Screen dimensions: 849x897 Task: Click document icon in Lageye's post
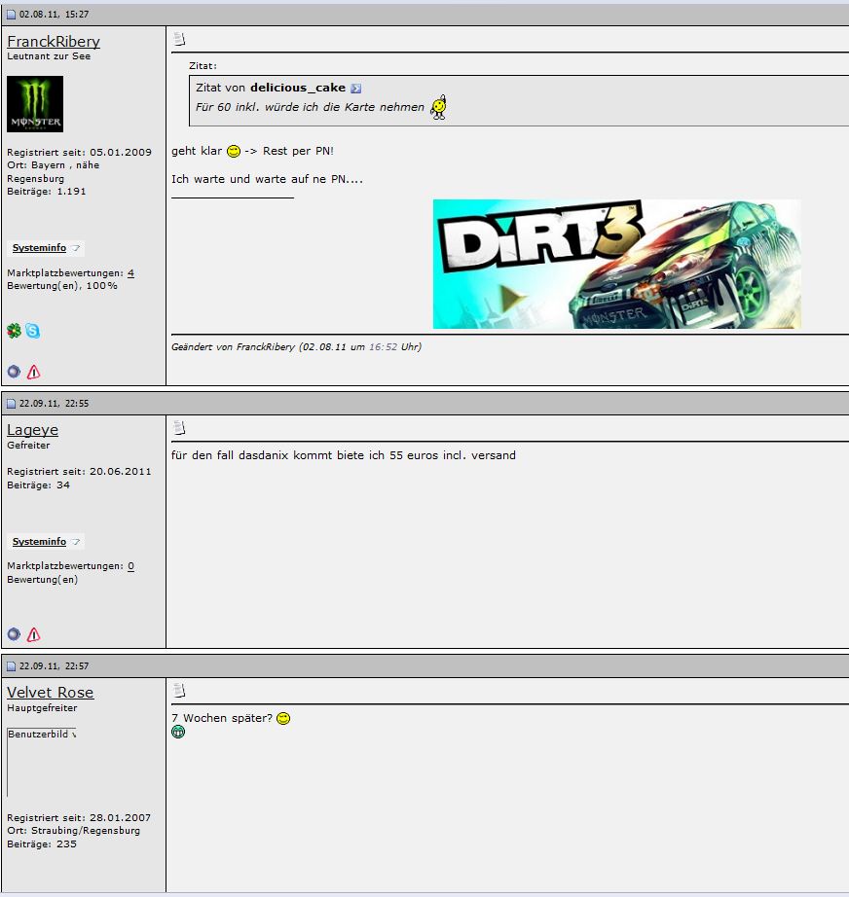click(180, 428)
